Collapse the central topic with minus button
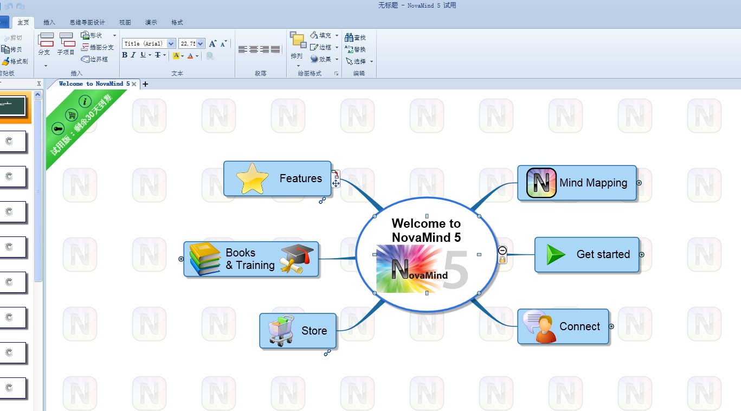The width and height of the screenshot is (741, 411). click(502, 251)
